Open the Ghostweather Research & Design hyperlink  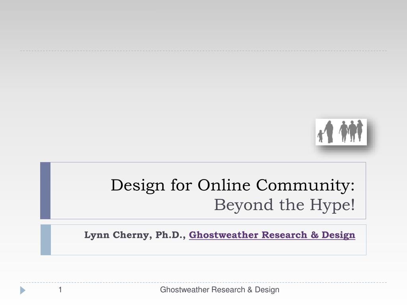[x=272, y=235]
